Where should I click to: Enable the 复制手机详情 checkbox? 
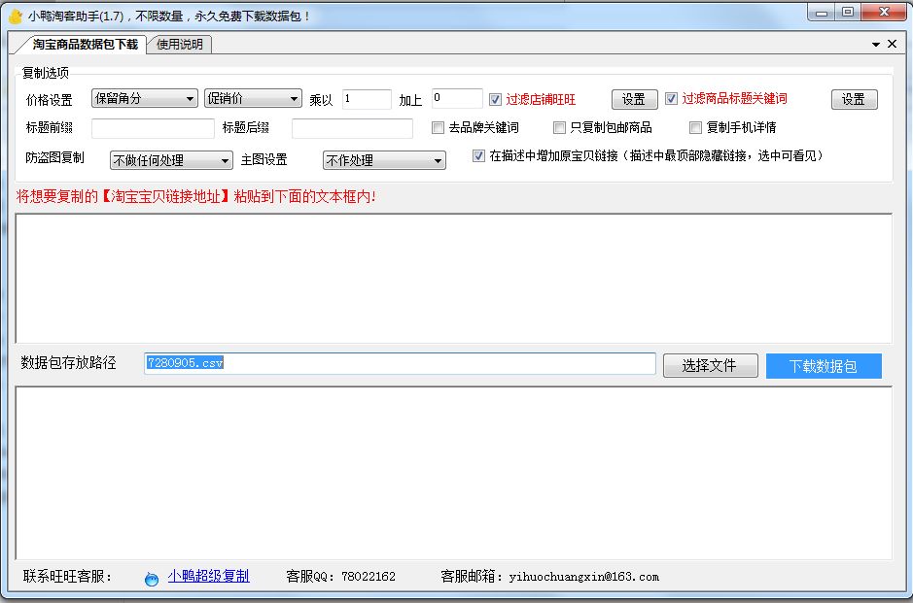[x=695, y=127]
